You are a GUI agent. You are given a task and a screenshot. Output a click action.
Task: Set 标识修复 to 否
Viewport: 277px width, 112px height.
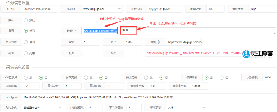(222, 78)
